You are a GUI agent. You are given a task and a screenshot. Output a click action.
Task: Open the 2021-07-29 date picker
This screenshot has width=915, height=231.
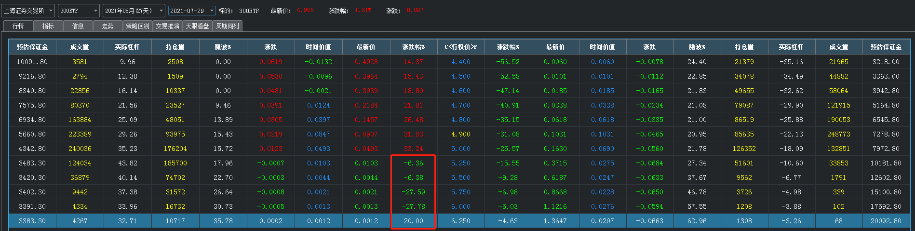pyautogui.click(x=191, y=10)
